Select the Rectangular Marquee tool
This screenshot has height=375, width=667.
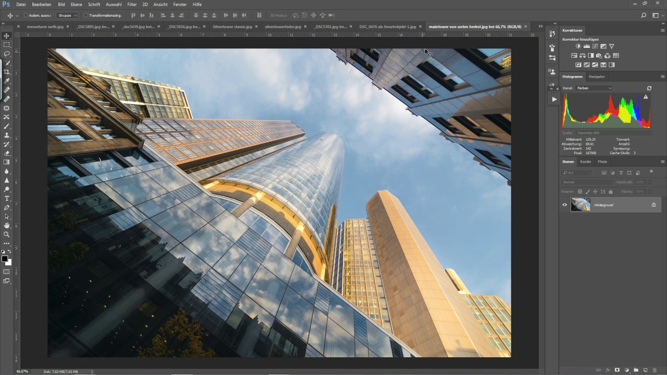pos(7,45)
